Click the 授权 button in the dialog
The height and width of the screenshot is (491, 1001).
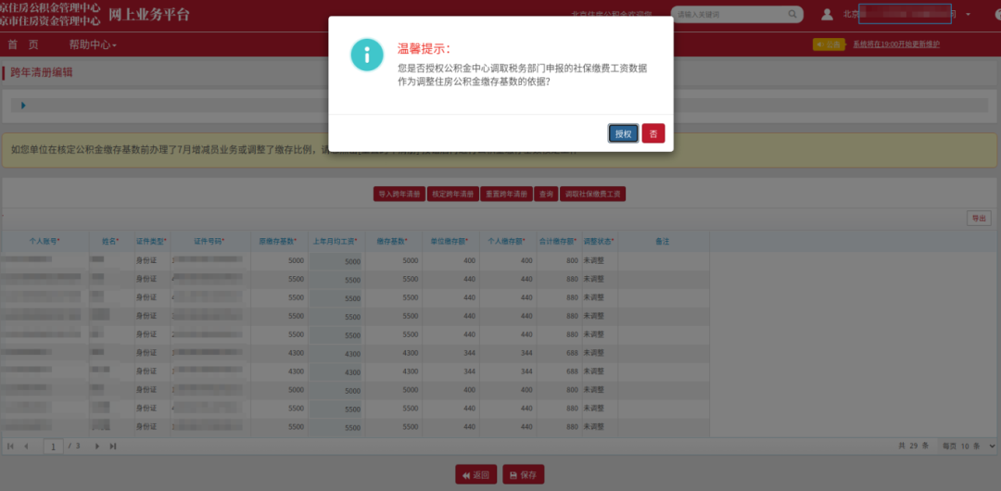point(623,133)
